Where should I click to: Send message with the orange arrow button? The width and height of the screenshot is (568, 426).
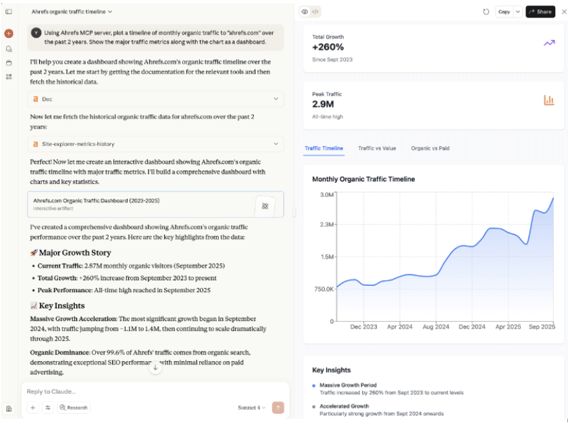[x=277, y=408]
